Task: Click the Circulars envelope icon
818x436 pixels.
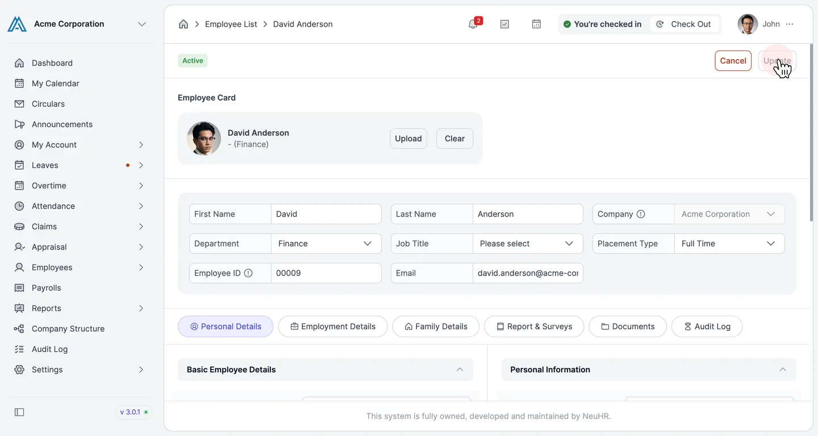Action: point(19,104)
